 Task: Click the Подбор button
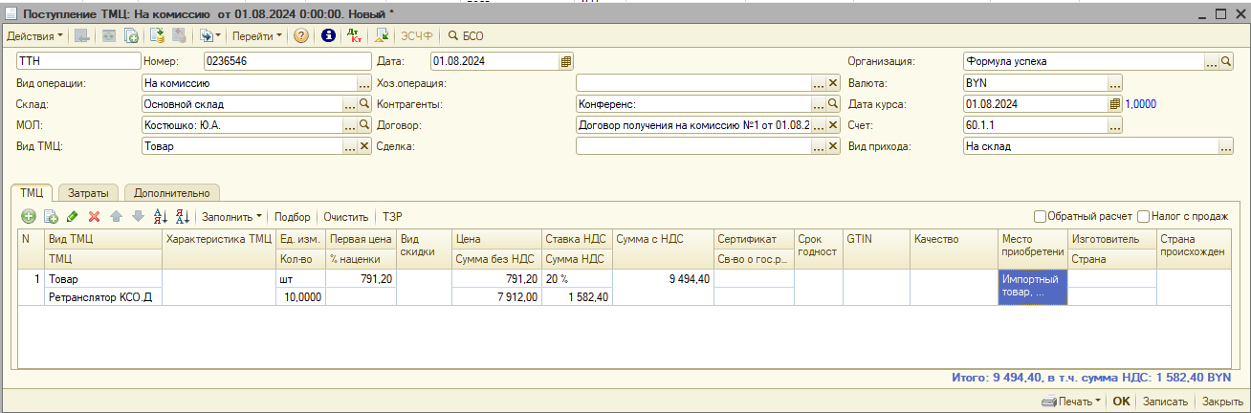292,217
